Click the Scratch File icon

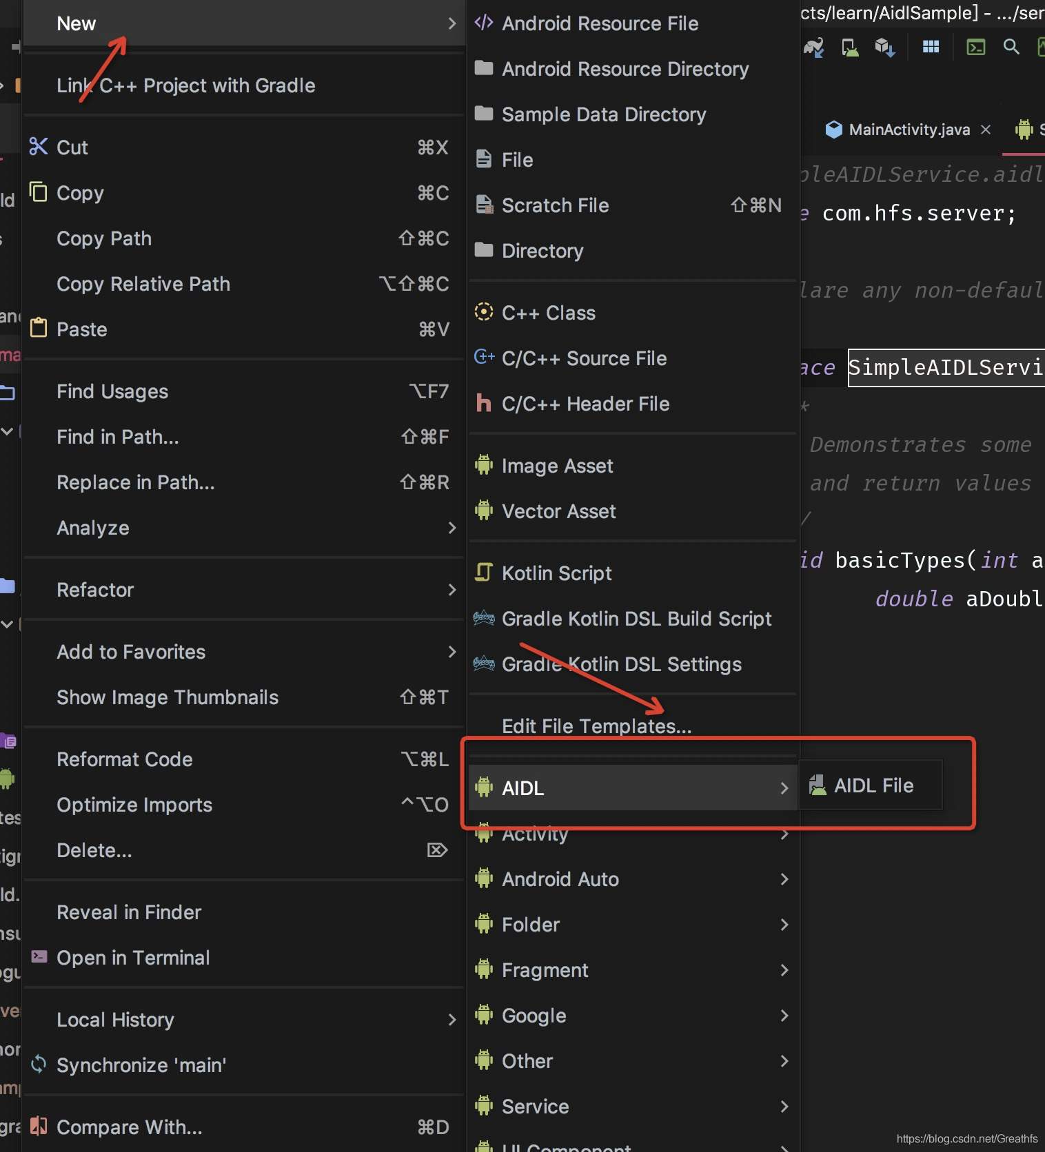click(485, 205)
